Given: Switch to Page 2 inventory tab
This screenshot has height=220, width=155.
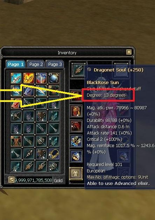Looking at the screenshot, I should (x=36, y=64).
